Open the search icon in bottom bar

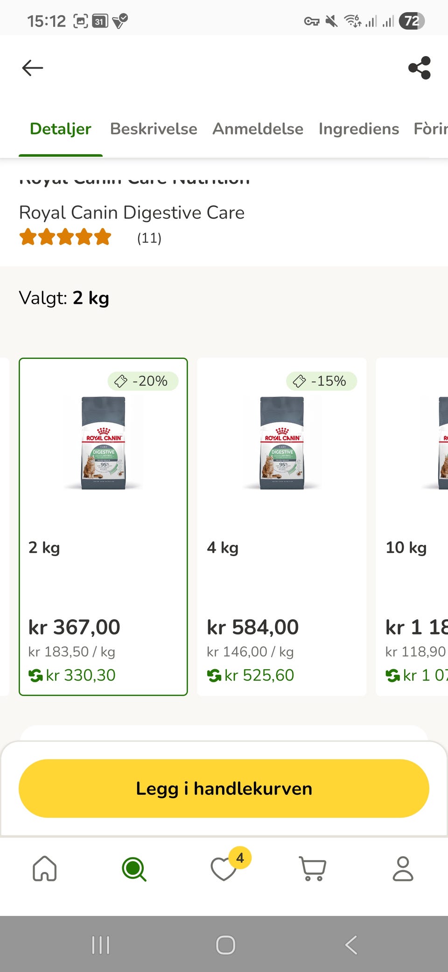tap(134, 869)
